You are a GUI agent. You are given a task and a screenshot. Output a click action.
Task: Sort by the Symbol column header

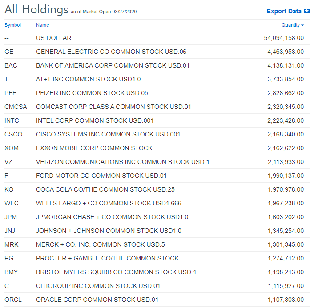[12, 25]
